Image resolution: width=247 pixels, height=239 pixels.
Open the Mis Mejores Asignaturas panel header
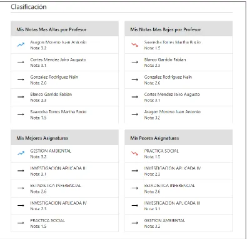[x=64, y=138]
